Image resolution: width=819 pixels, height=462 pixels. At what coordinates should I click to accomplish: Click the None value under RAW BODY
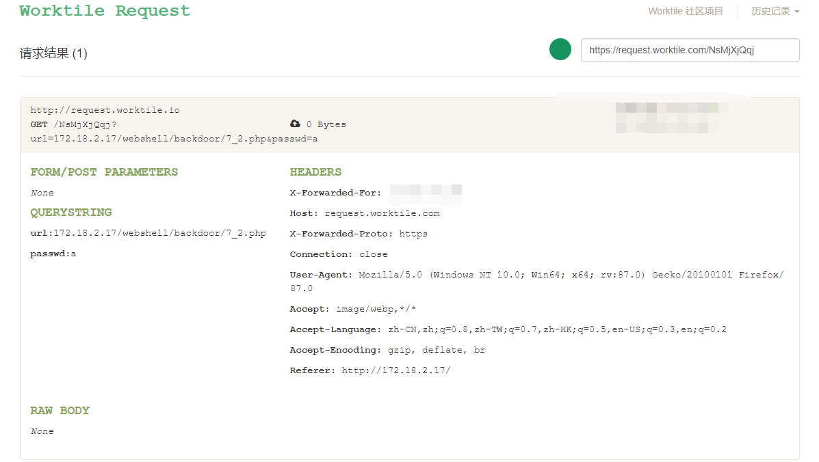click(x=42, y=431)
